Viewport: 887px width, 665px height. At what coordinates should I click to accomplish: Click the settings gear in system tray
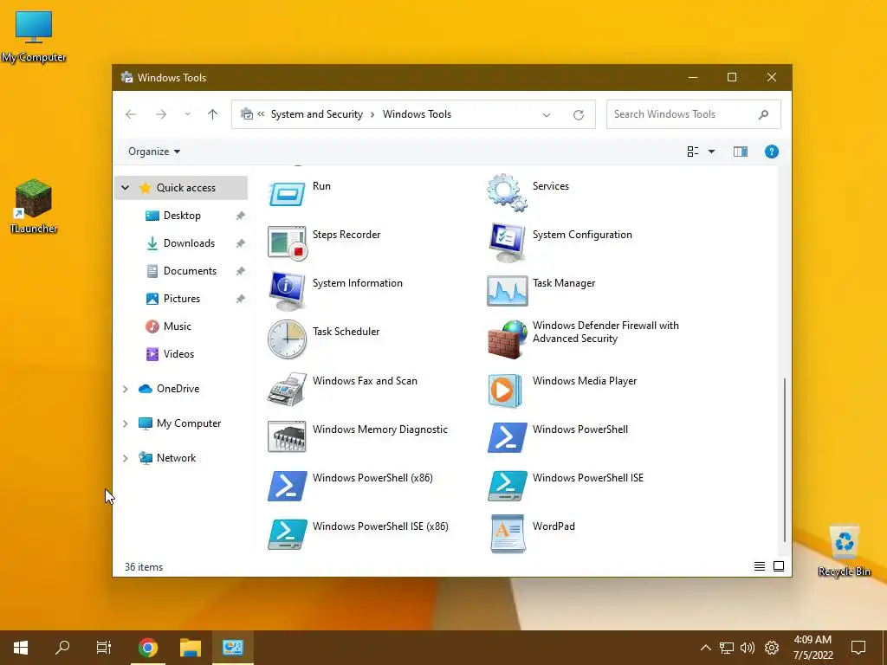point(772,648)
